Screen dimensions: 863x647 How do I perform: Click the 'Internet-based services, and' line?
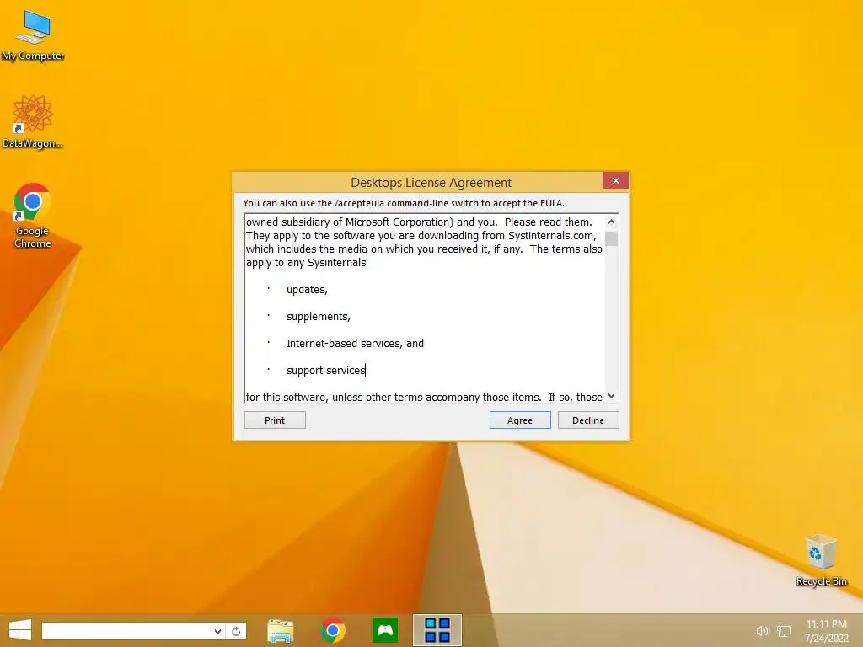click(x=355, y=344)
